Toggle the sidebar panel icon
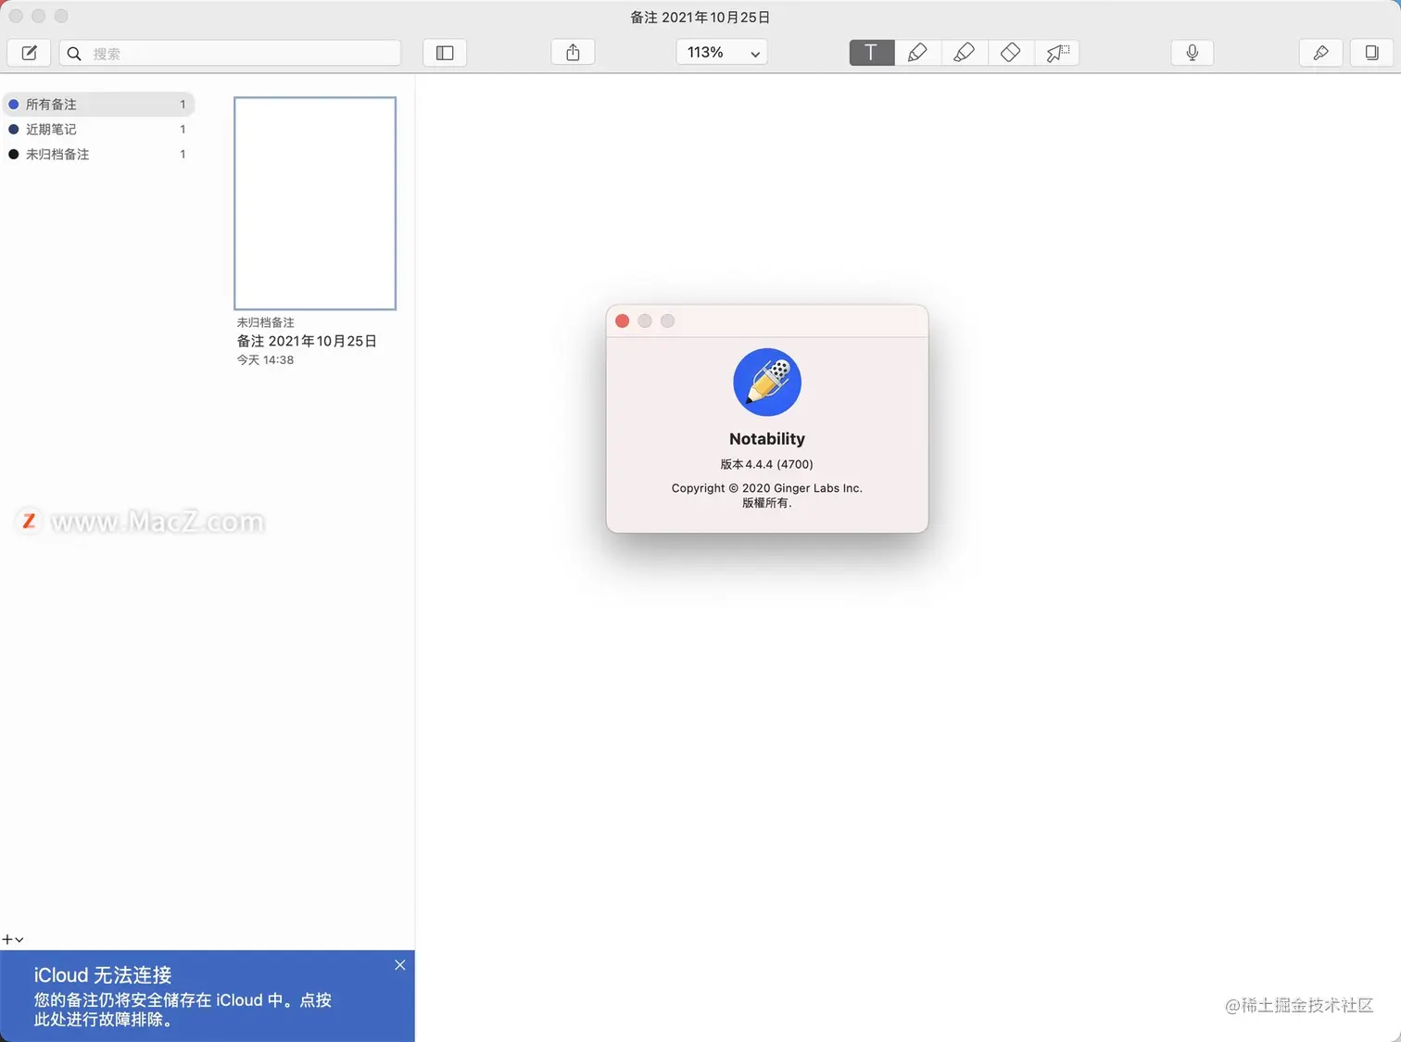The image size is (1401, 1042). (445, 53)
